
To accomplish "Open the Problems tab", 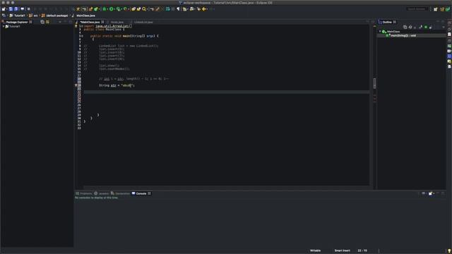I will point(84,193).
